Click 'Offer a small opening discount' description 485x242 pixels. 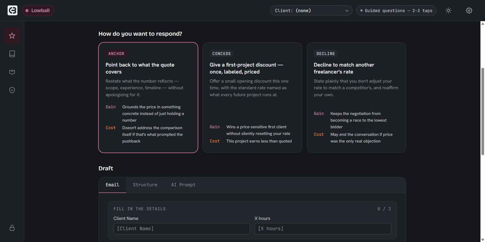tap(249, 88)
